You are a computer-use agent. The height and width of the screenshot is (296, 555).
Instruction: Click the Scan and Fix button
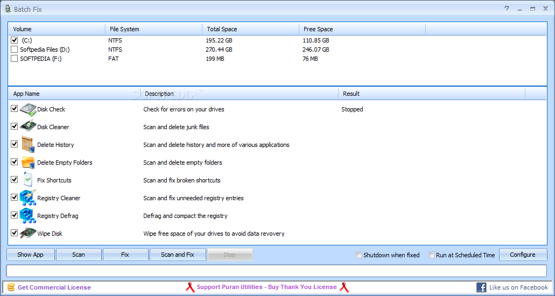178,255
